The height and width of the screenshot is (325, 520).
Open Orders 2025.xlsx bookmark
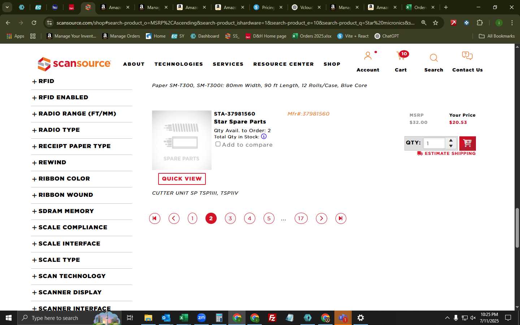pos(312,36)
